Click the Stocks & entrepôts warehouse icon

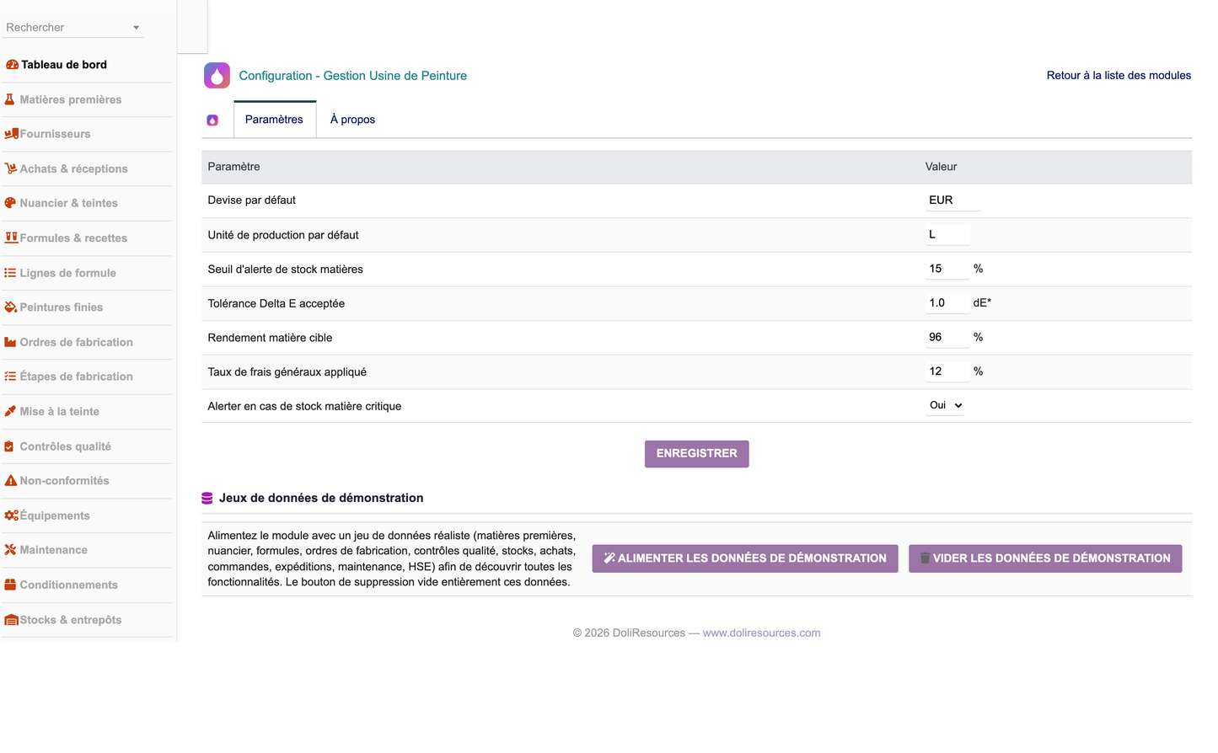12,620
